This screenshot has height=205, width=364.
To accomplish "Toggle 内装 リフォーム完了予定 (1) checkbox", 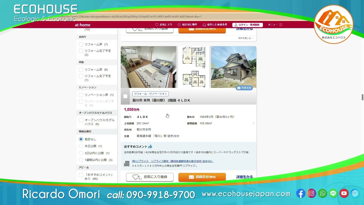I will pos(81,76).
